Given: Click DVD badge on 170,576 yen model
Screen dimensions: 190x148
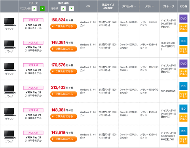Looking at the screenshot, I should (x=183, y=63).
